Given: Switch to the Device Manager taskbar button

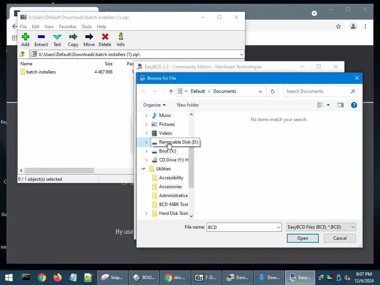Looking at the screenshot, I should [237, 278].
